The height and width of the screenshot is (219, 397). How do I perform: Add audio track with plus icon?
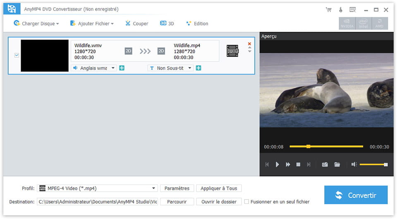point(122,68)
